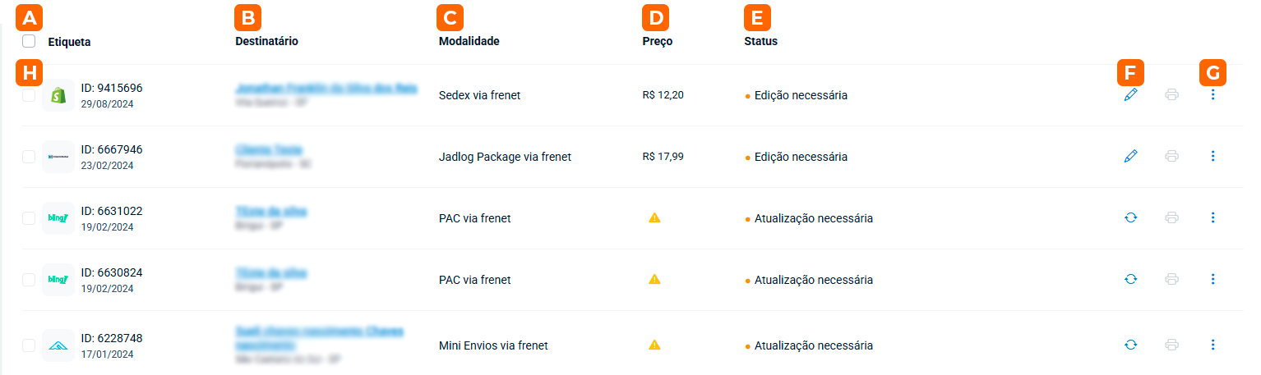Image resolution: width=1261 pixels, height=375 pixels.
Task: Select the checkbox for label ID 6631022
Action: (29, 217)
